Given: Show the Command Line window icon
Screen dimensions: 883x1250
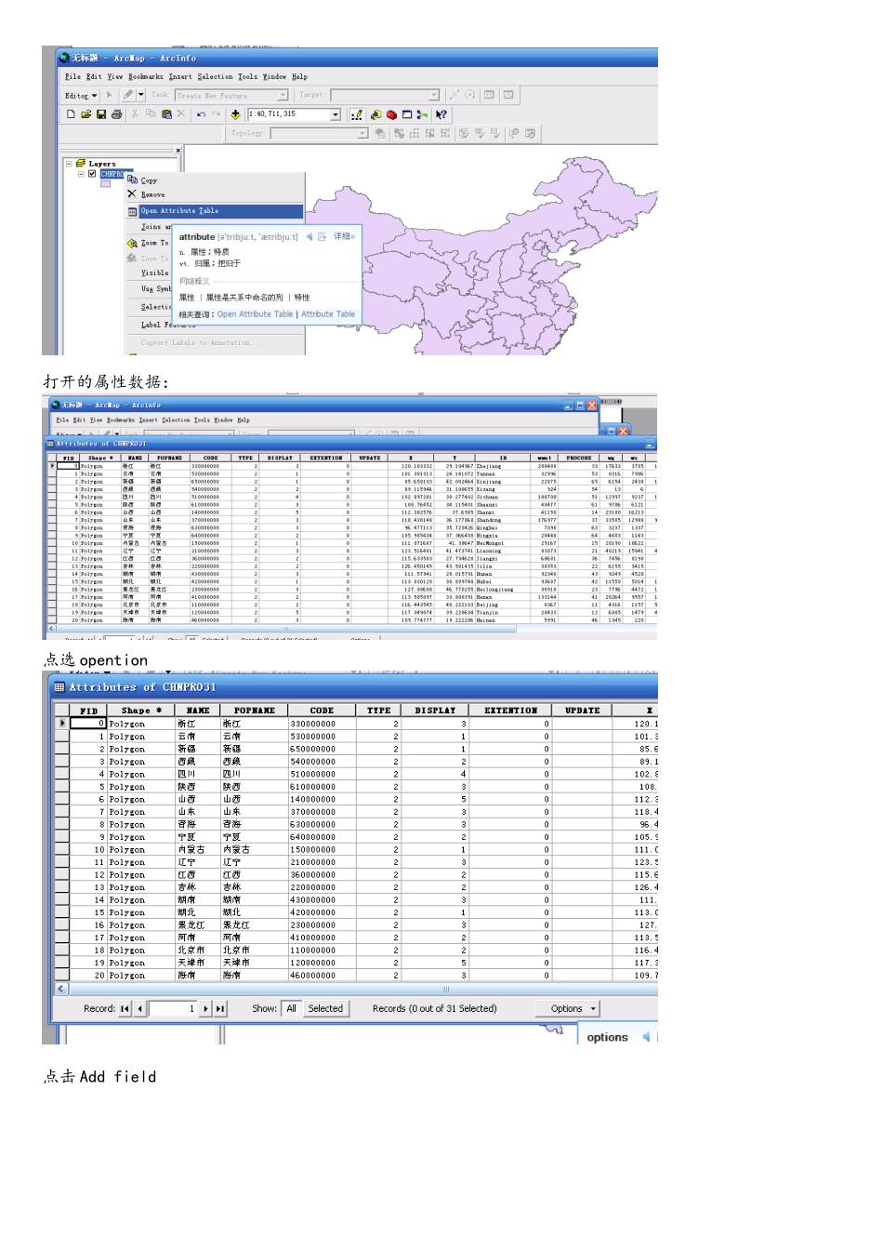Looking at the screenshot, I should click(x=407, y=114).
